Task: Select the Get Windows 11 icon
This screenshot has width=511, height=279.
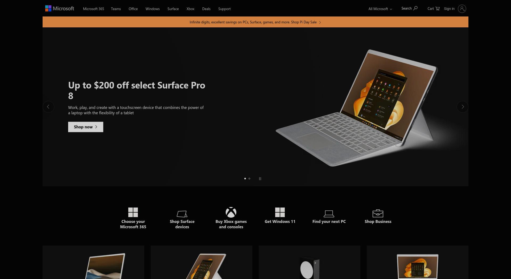Action: click(x=280, y=212)
